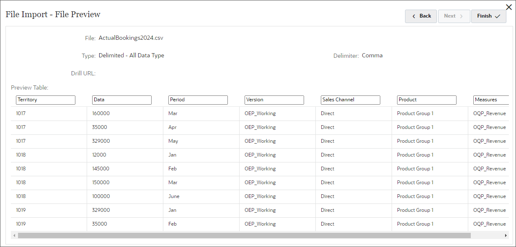Viewport: 516px width, 247px height.
Task: Click inside the Version column header box
Action: [274, 100]
